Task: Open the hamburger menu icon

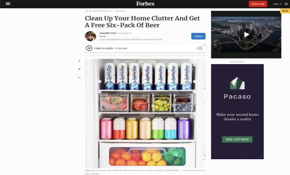Action: tap(8, 4)
